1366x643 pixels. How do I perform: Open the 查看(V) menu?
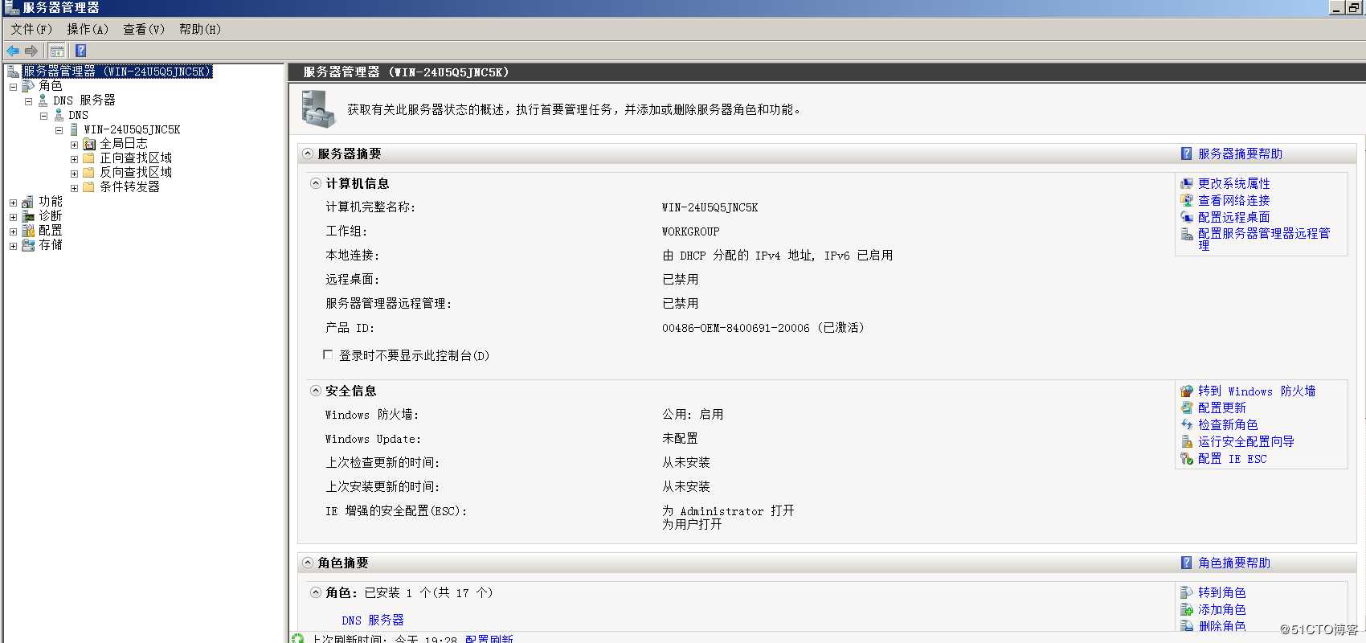pos(143,29)
